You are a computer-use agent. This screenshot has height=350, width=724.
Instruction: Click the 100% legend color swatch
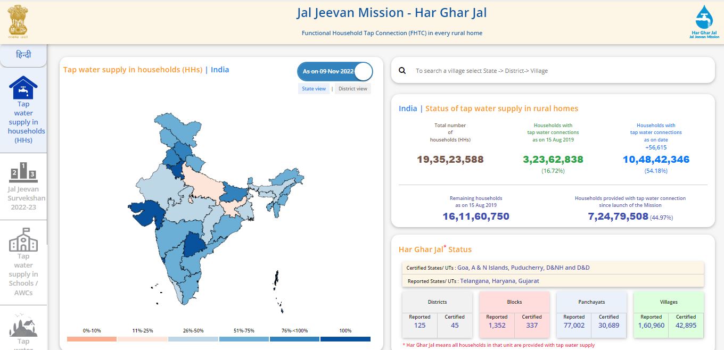tap(345, 339)
